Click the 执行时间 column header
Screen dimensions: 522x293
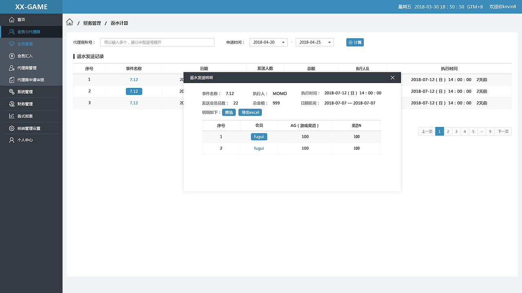pos(449,69)
